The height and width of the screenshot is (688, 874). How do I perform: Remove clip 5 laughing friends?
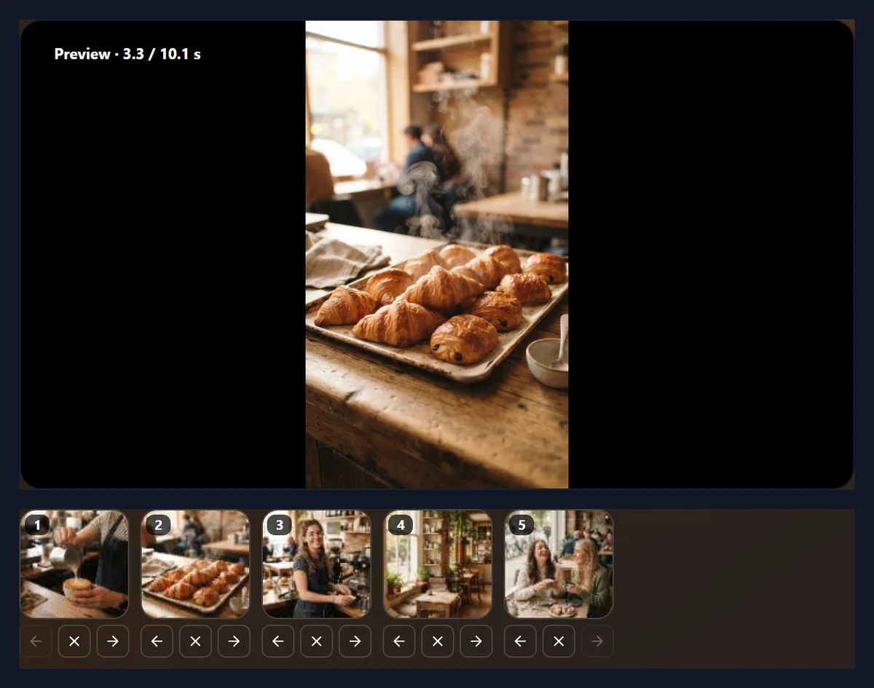pos(559,641)
